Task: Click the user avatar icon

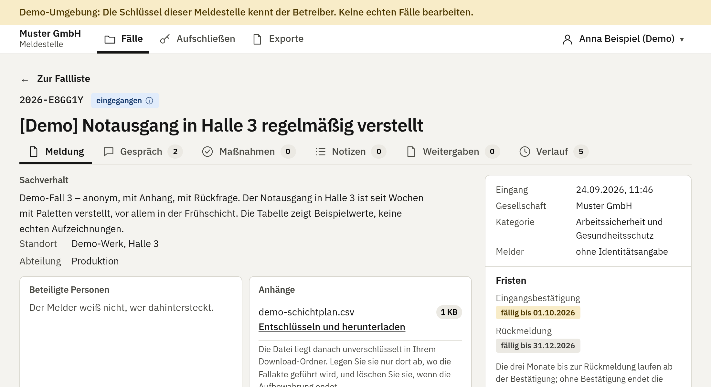Action: point(568,39)
